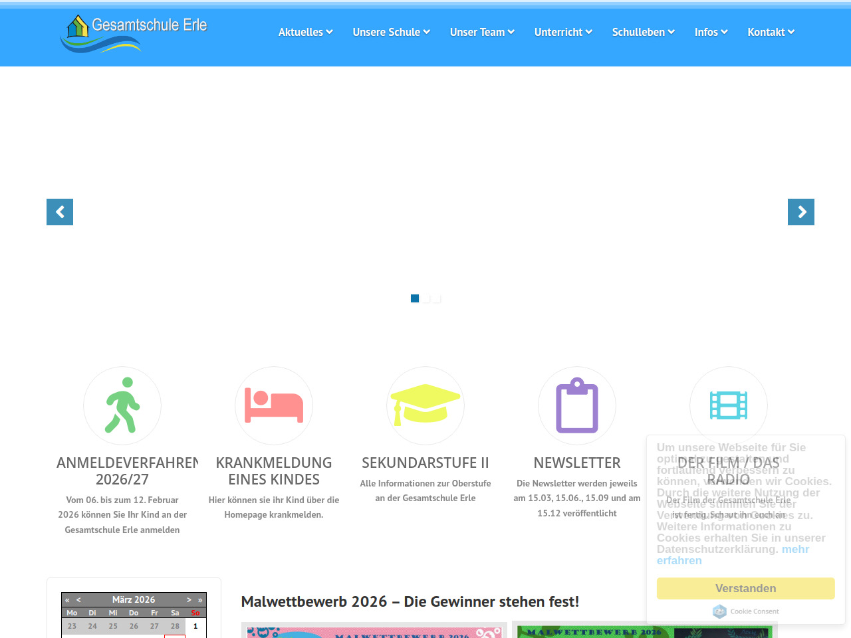
Task: Expand the Unsere Schule dropdown menu
Action: point(391,32)
